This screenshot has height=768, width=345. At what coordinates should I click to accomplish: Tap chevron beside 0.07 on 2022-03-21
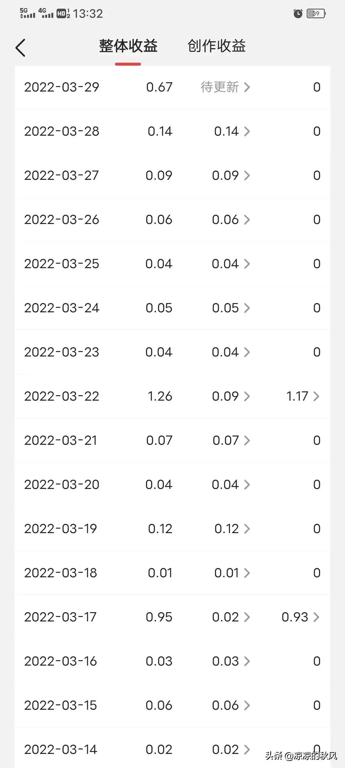pos(247,440)
